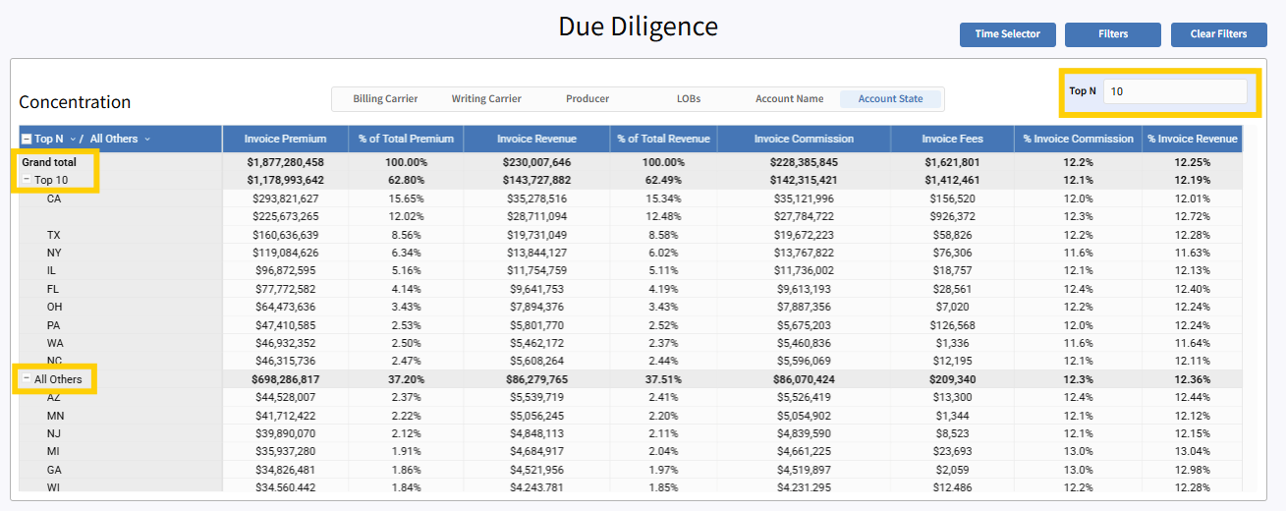Open the LOBs tab

(689, 99)
